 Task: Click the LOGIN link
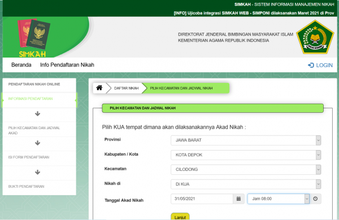click(x=320, y=65)
